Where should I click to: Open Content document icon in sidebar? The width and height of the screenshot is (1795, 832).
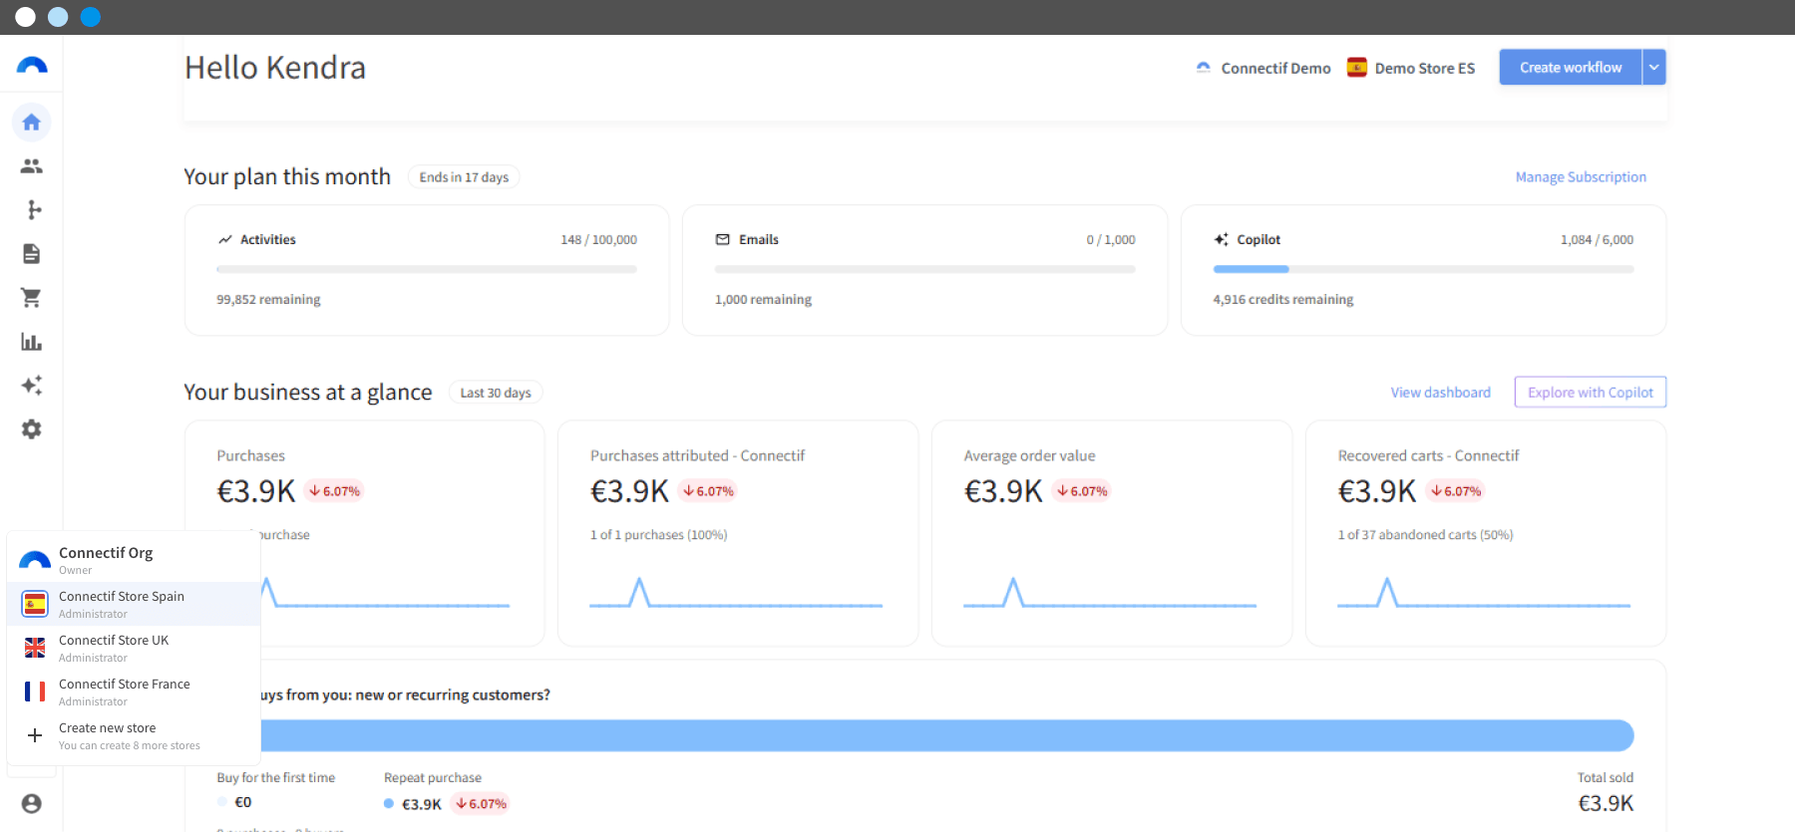coord(32,254)
